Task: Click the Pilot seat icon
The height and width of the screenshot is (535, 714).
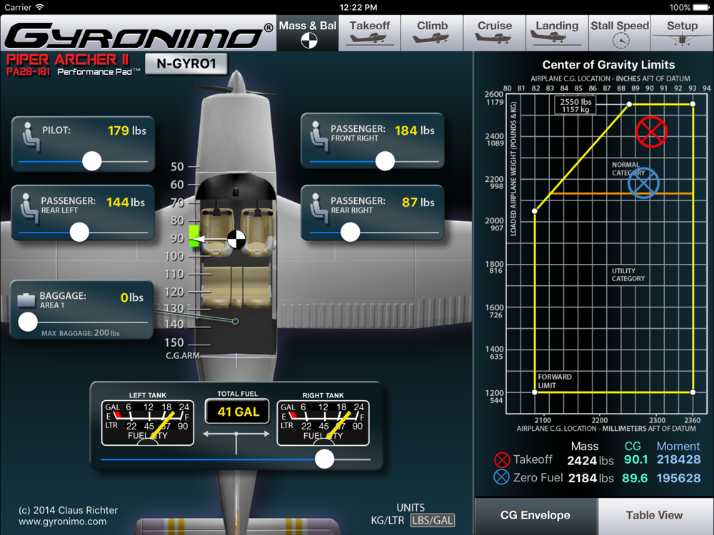Action: click(x=31, y=136)
